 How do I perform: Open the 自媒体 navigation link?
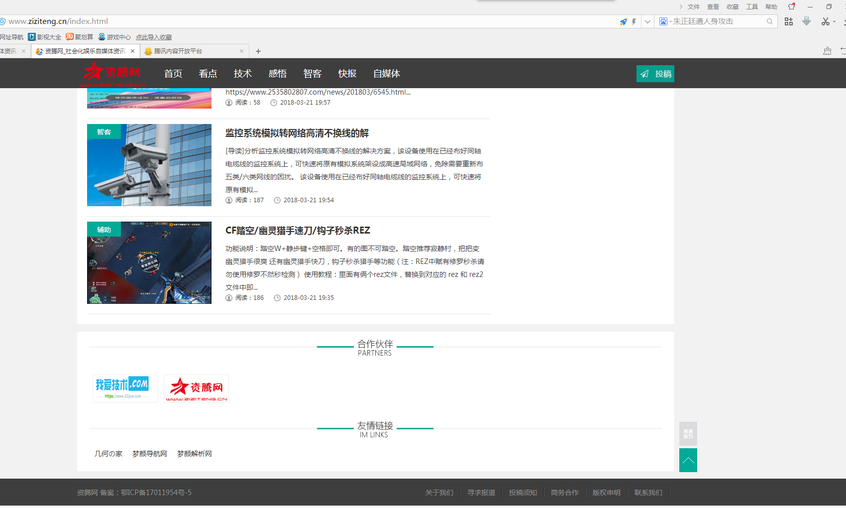coord(387,74)
